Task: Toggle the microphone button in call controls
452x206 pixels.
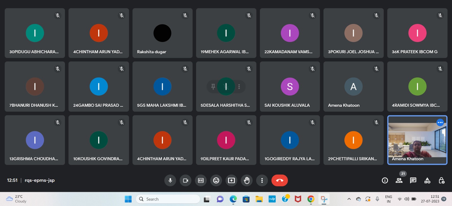Action: pyautogui.click(x=170, y=180)
